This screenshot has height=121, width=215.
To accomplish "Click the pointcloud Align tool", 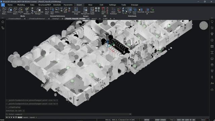I will 119,10.
